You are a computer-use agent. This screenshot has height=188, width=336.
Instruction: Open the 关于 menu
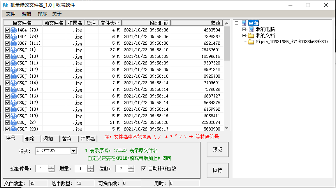tap(57, 14)
